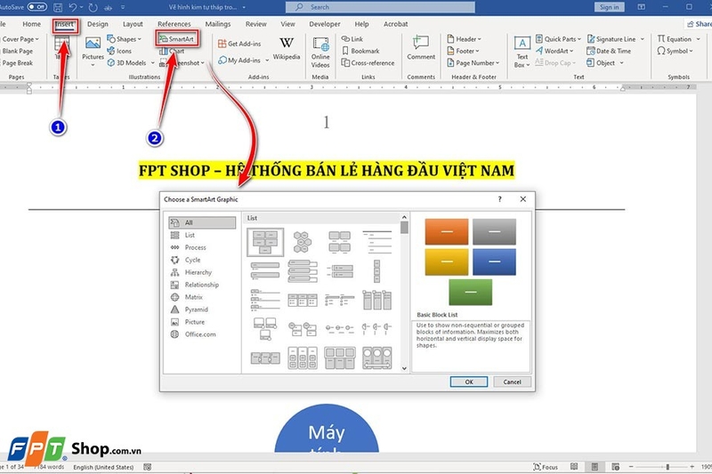
Task: Cancel the SmartArt dialog
Action: (x=512, y=382)
